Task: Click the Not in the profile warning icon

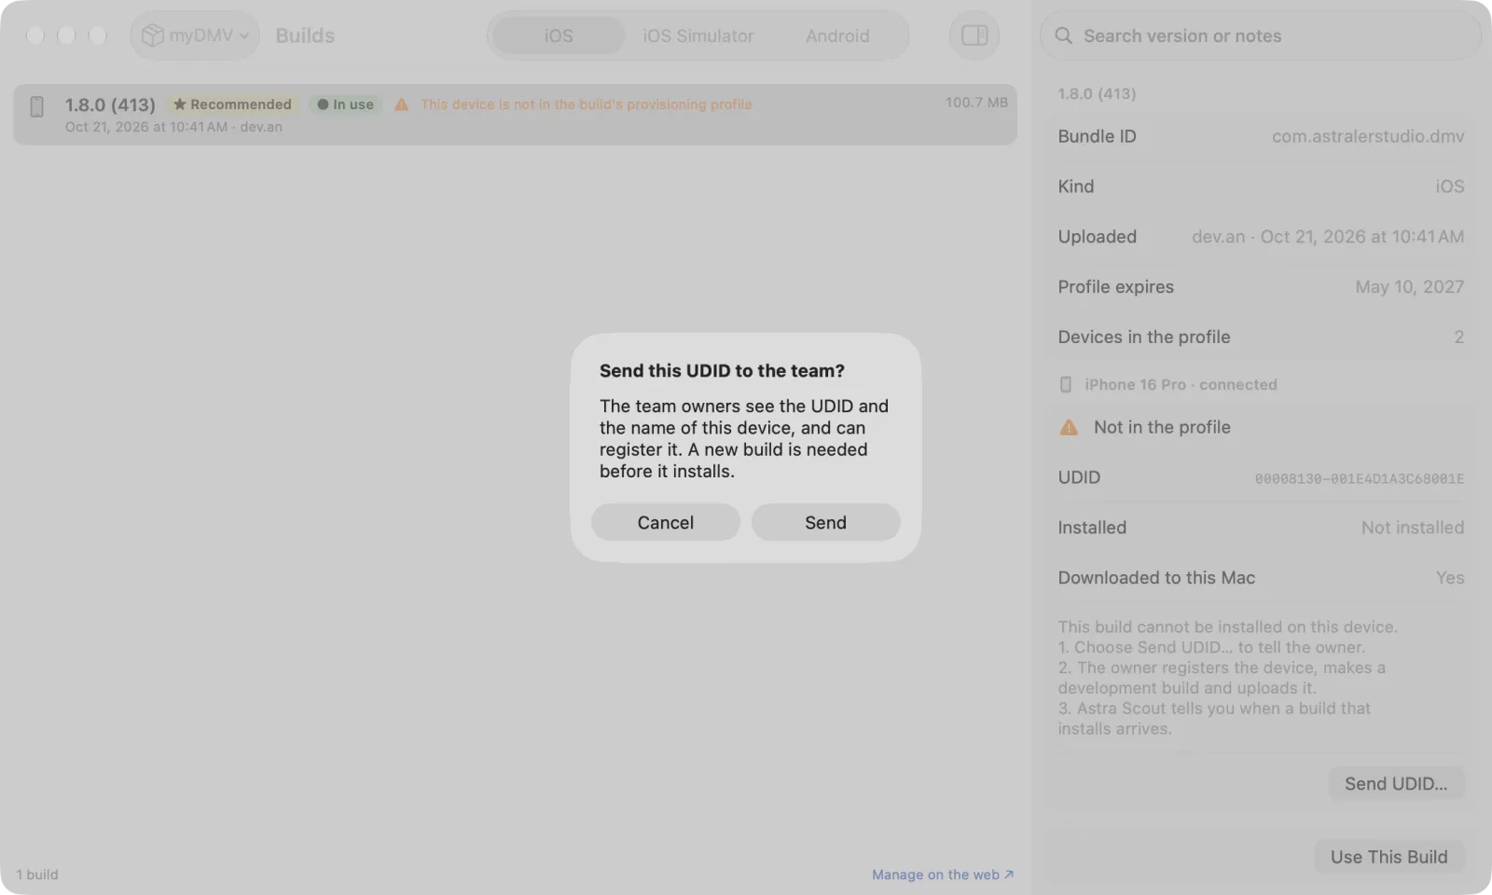Action: pyautogui.click(x=1069, y=427)
